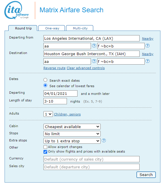Open the Extra stops help icon

click(x=104, y=141)
